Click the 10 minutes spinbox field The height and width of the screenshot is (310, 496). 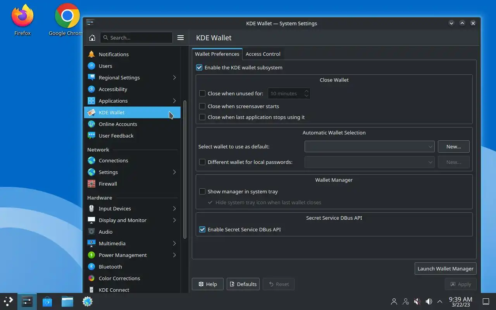point(289,93)
